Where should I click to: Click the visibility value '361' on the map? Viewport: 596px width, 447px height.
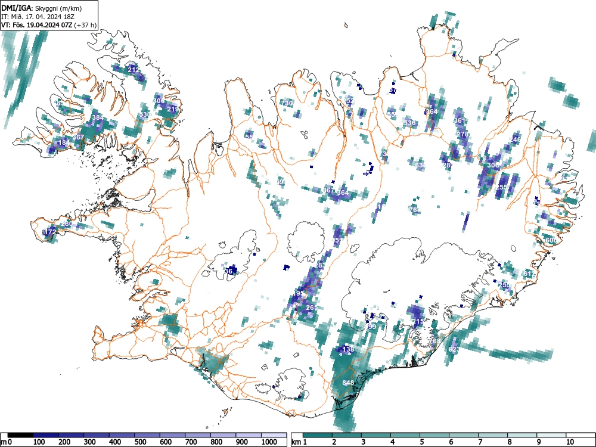point(460,120)
